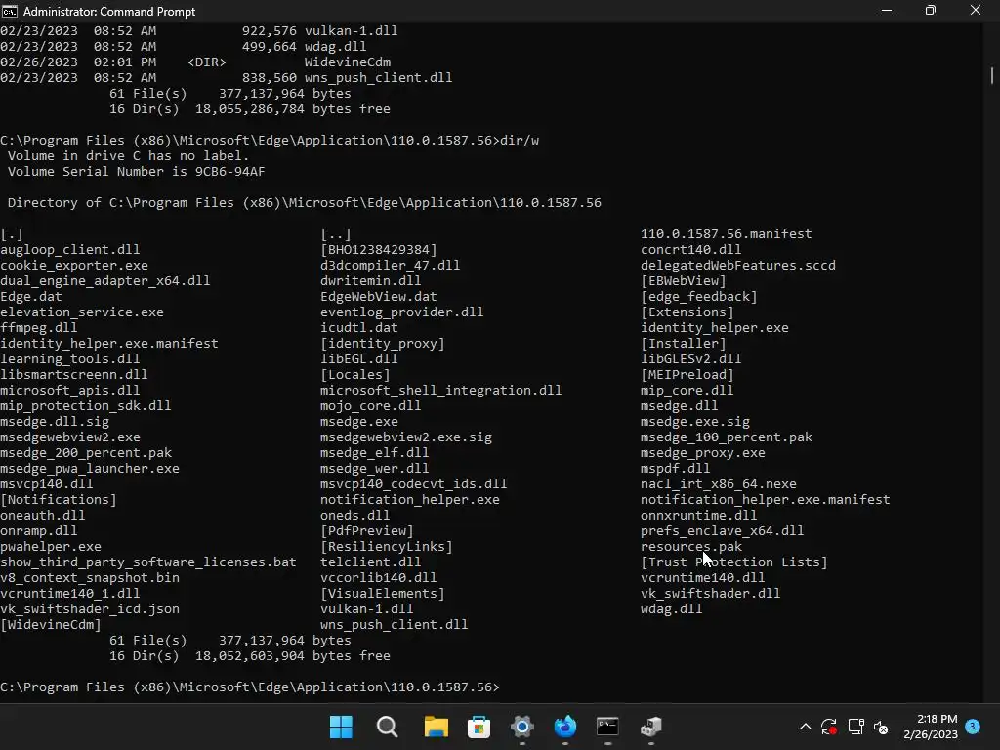This screenshot has width=1000, height=750.
Task: Select vk_swiftshader_icd.json entry
Action: click(90, 609)
